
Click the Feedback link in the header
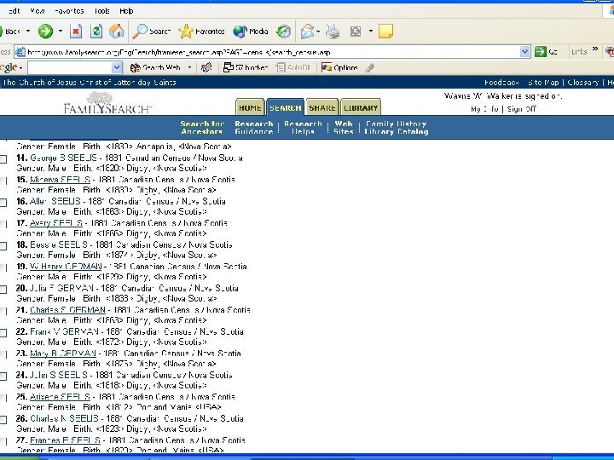pyautogui.click(x=501, y=83)
